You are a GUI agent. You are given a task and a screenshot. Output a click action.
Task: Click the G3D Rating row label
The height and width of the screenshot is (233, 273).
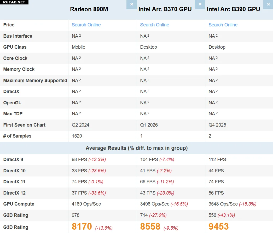[x=16, y=227]
